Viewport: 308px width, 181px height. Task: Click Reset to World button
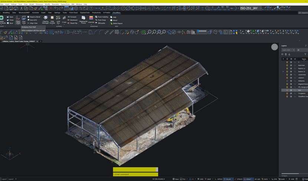pyautogui.click(x=34, y=17)
